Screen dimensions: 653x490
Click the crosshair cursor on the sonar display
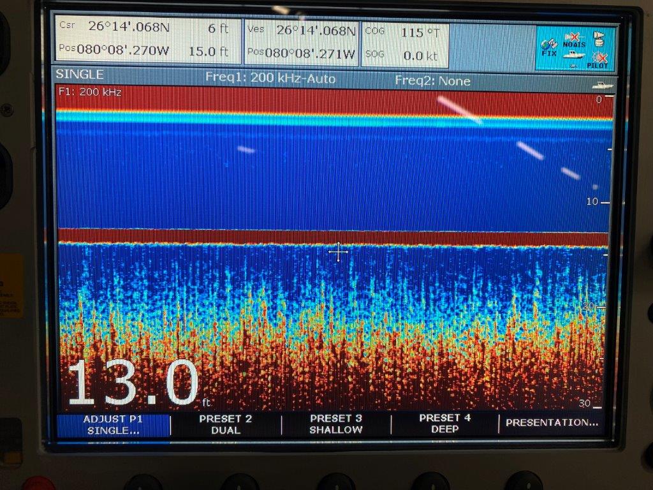pos(338,252)
